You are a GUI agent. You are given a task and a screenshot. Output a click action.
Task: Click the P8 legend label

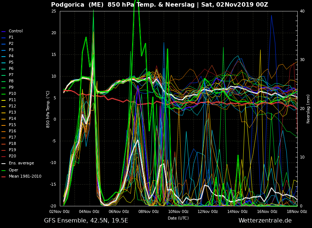point(11,81)
